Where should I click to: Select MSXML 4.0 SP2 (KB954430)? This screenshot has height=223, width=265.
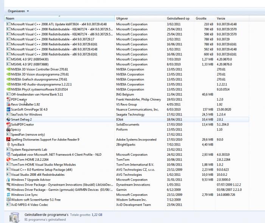(x=127, y=59)
